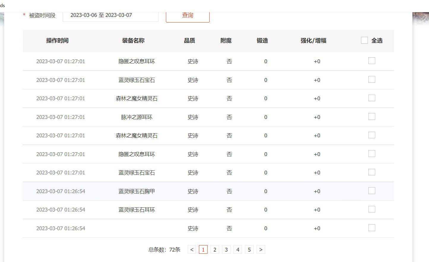Click the timestamp in 脉冲之源耳环 row
The height and width of the screenshot is (262, 429).
click(61, 117)
